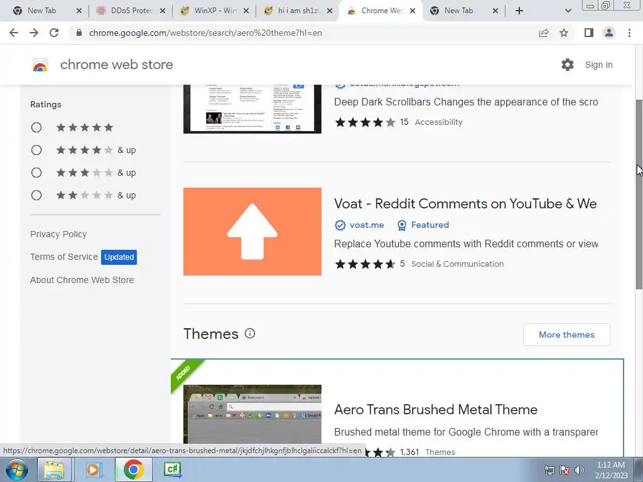Click the More themes button

[x=566, y=335]
